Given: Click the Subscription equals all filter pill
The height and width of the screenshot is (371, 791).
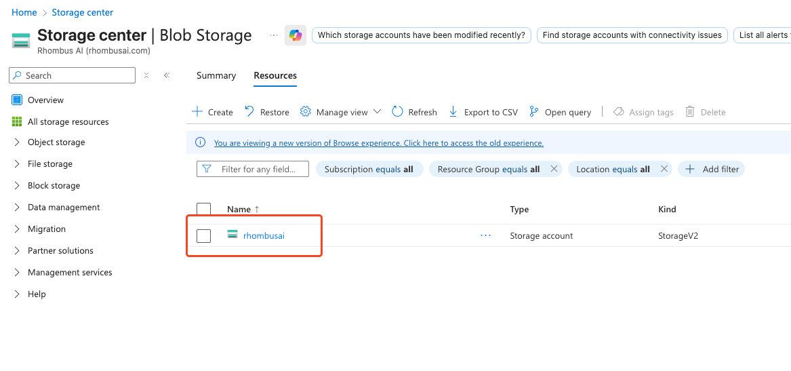Looking at the screenshot, I should (x=369, y=169).
